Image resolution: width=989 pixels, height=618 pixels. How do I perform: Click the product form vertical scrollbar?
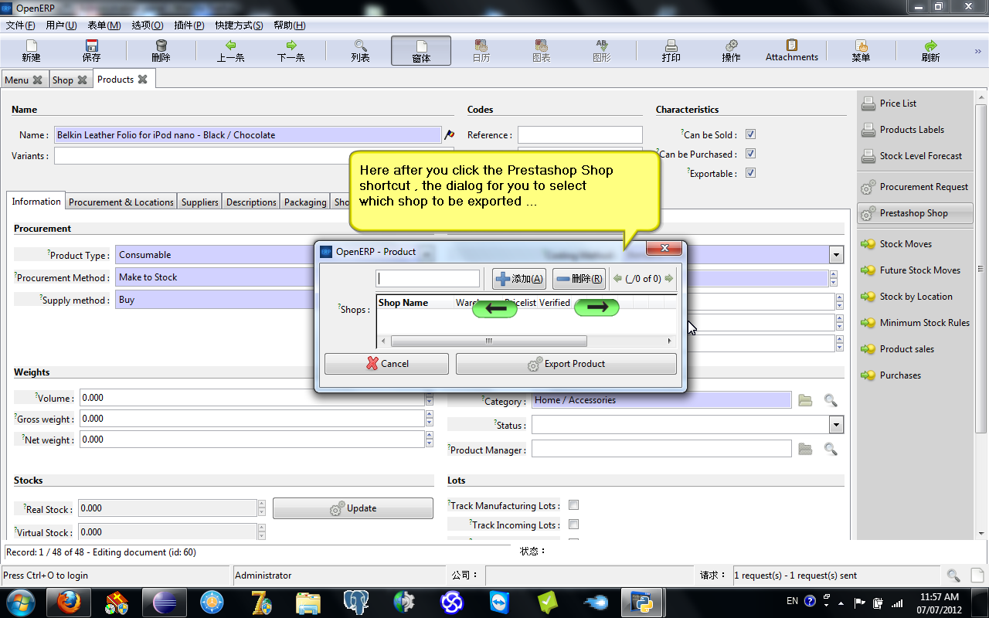tap(981, 270)
